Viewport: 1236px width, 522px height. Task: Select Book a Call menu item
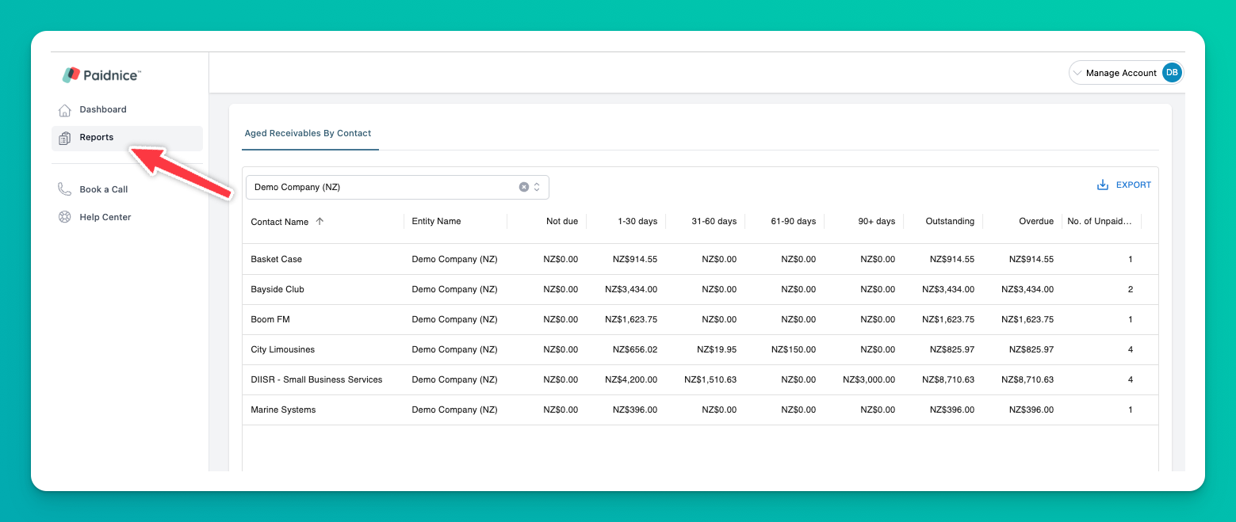[103, 189]
